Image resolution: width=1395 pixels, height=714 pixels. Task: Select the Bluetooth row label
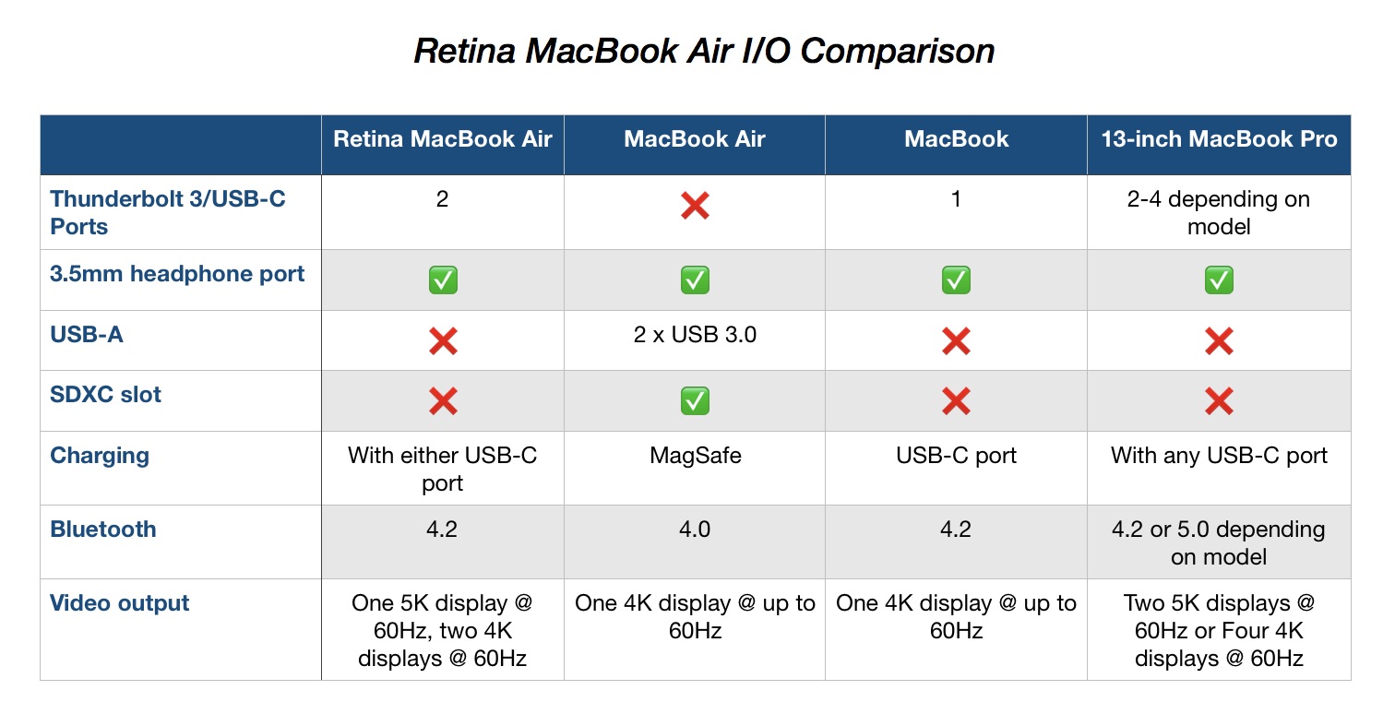103,530
